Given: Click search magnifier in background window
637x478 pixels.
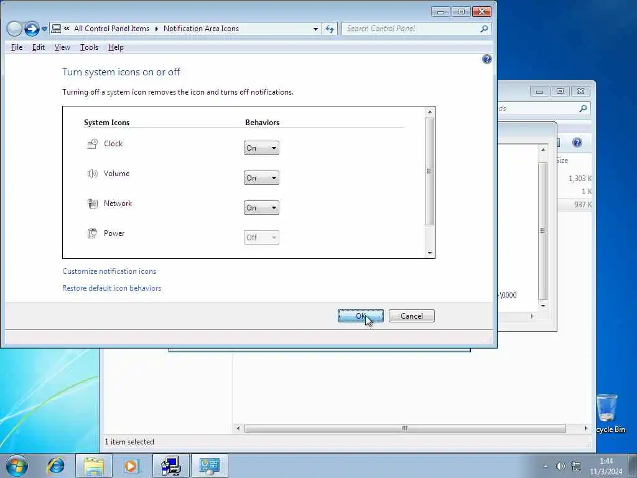Looking at the screenshot, I should pyautogui.click(x=583, y=108).
